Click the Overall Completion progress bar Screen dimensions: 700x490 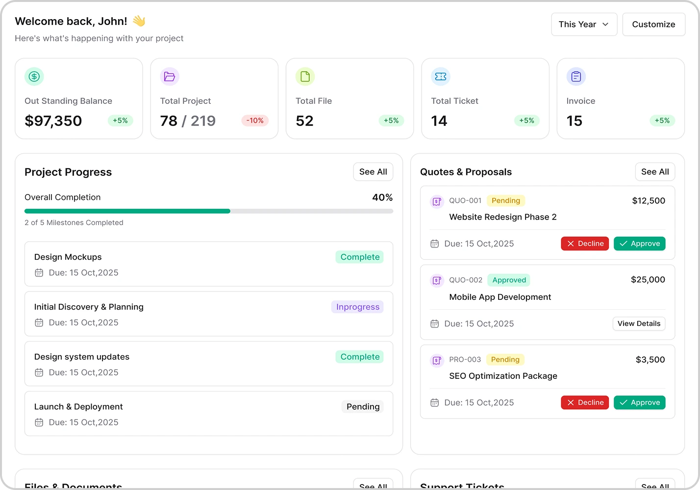[208, 211]
